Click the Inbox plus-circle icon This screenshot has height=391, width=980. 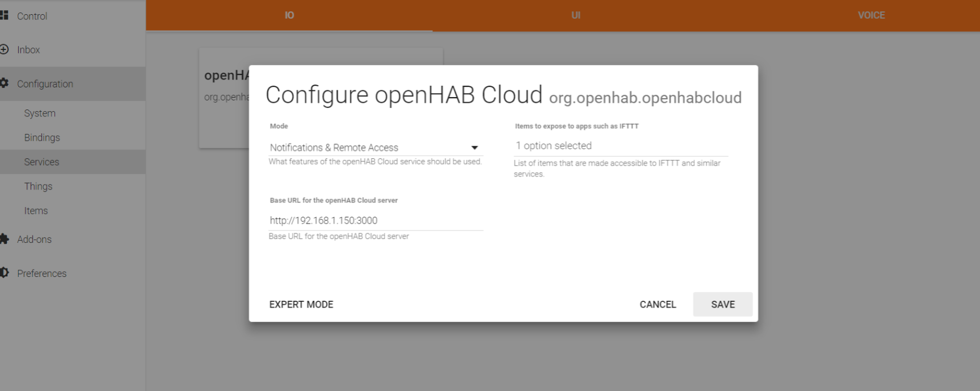click(x=4, y=49)
